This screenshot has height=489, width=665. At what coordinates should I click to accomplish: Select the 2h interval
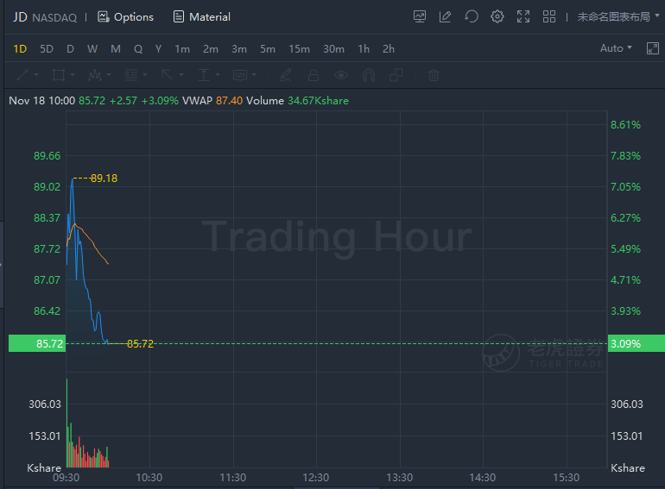[x=389, y=49]
